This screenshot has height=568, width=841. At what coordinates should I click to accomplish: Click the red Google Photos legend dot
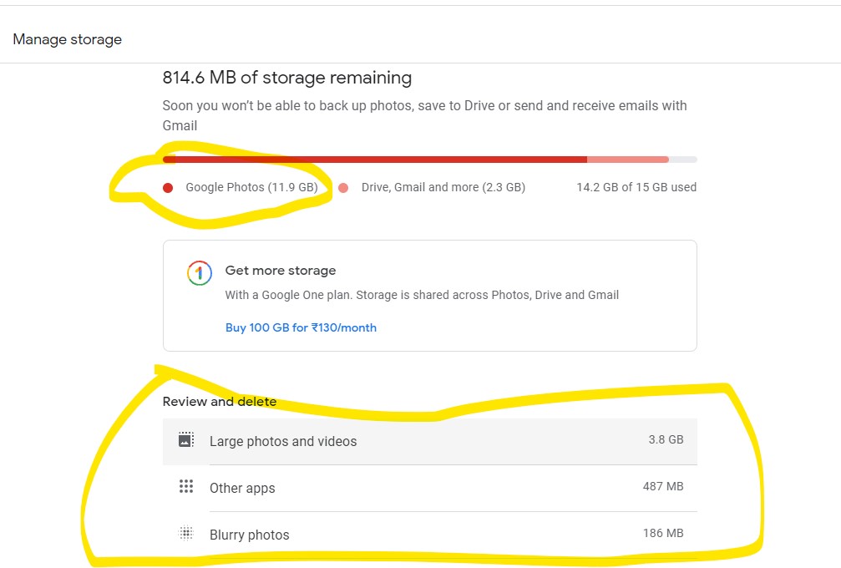point(168,188)
